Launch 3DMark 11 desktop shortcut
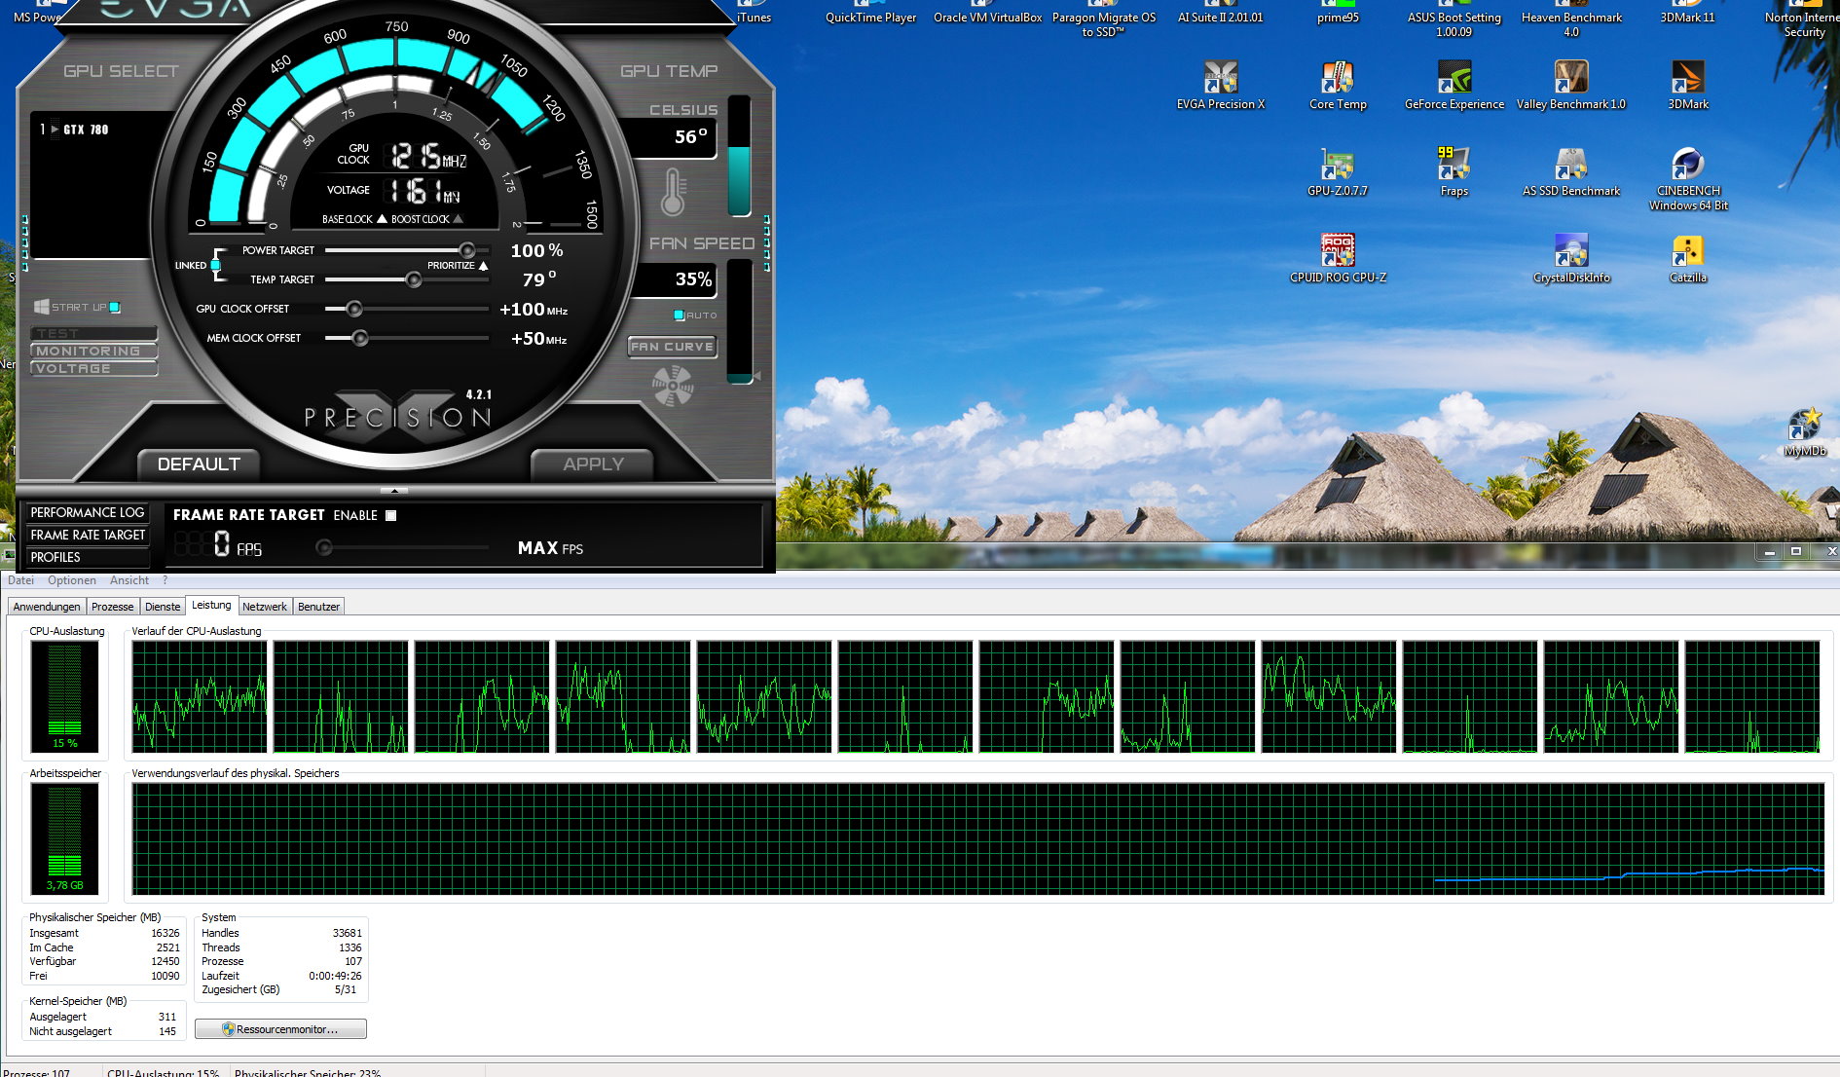Viewport: 1840px width, 1077px height. pyautogui.click(x=1687, y=13)
